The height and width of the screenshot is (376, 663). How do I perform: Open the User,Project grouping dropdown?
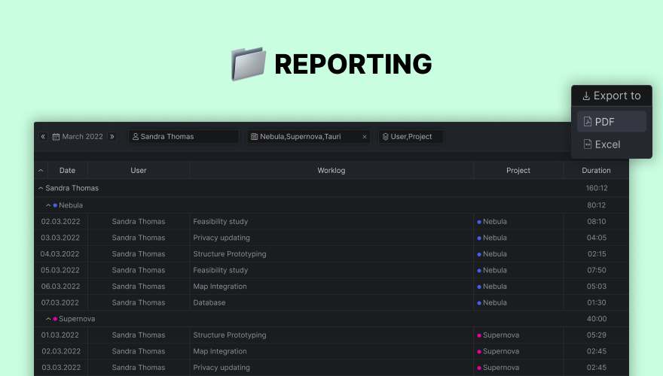pyautogui.click(x=411, y=137)
